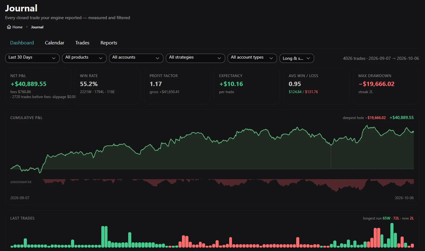
Task: Open the Calendar tab
Action: [x=55, y=43]
